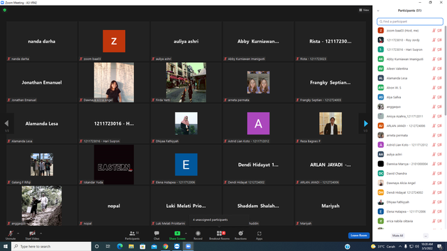Viewport: 447px width, 251px height.
Task: Open File Explorer from taskbar
Action: (131, 246)
